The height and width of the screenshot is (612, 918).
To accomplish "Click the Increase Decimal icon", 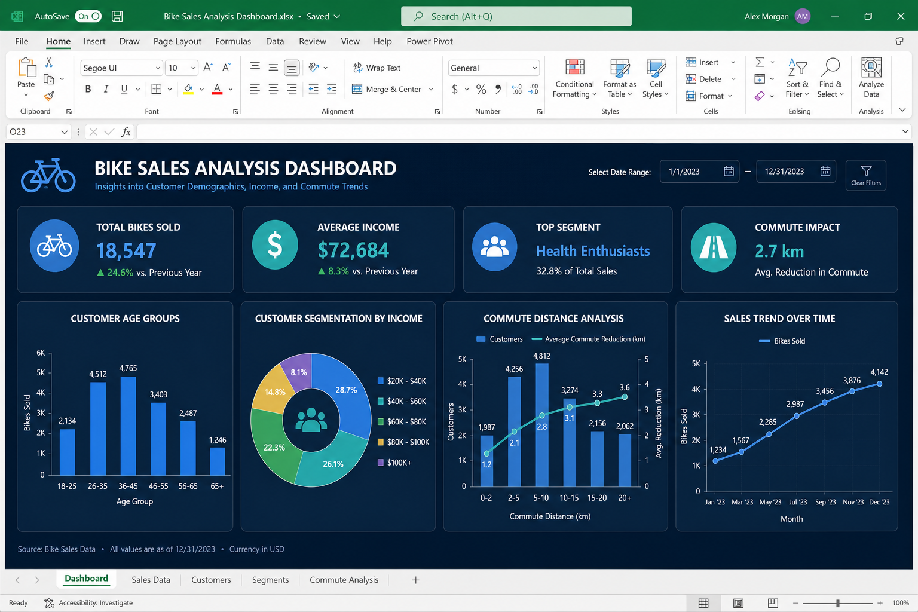I will pyautogui.click(x=517, y=89).
